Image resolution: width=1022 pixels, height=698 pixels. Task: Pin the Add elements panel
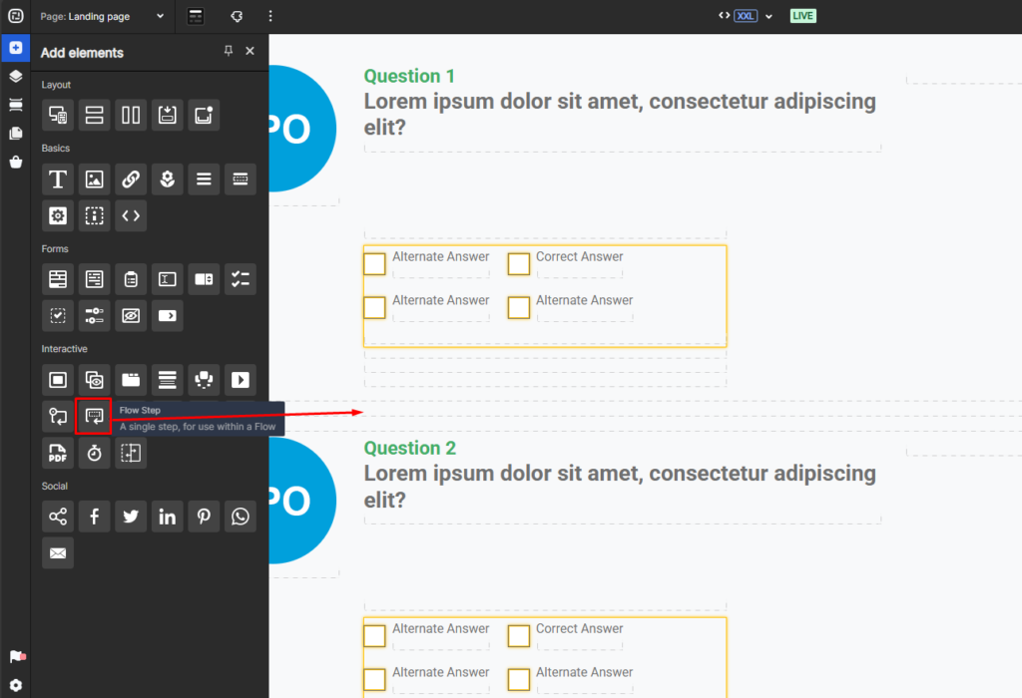coord(229,51)
